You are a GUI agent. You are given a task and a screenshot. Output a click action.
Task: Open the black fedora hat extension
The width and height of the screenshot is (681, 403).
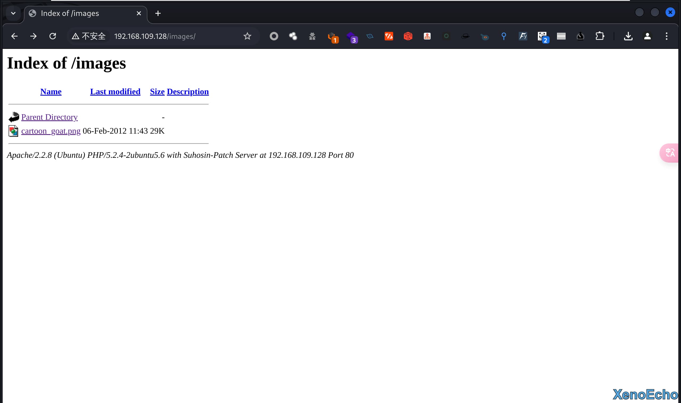coord(465,36)
